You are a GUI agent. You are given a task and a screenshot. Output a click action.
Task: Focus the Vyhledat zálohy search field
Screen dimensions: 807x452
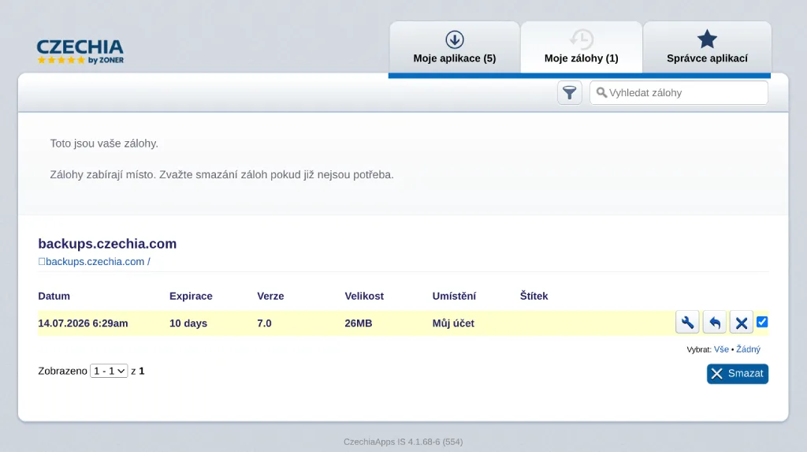tap(679, 93)
